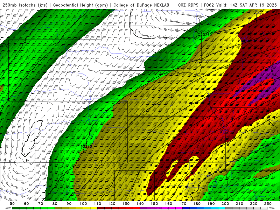
Task: Click the 100 value on the colorbar scale
Action: coord(83,204)
